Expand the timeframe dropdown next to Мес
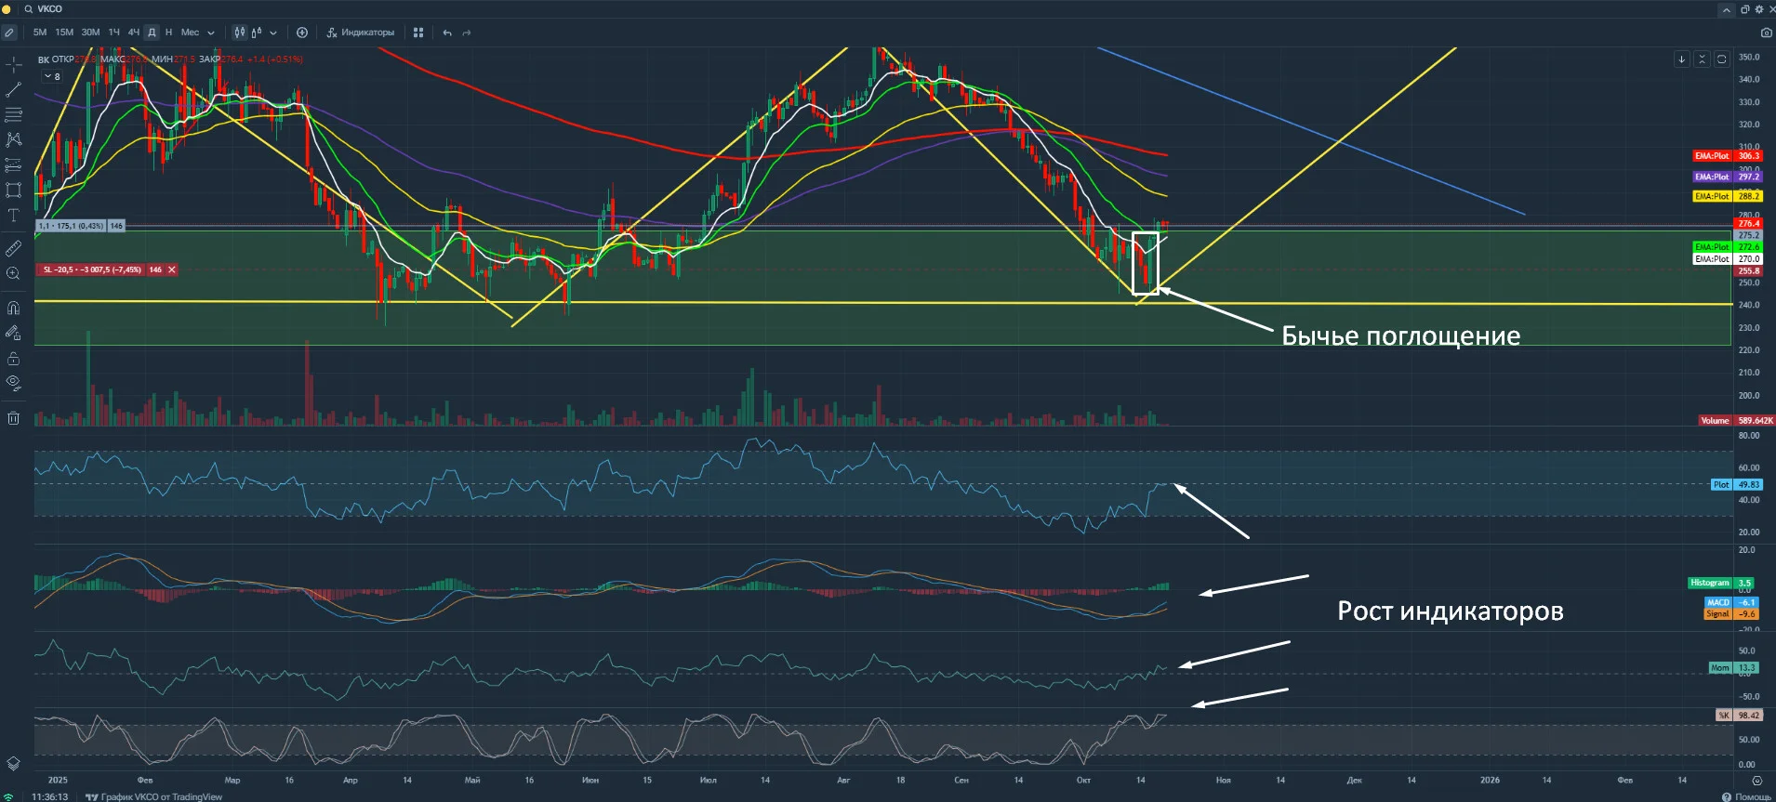The height and width of the screenshot is (802, 1776). 211,33
